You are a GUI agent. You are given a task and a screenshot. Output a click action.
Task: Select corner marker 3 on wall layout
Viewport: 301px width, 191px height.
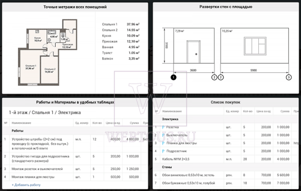288,77
